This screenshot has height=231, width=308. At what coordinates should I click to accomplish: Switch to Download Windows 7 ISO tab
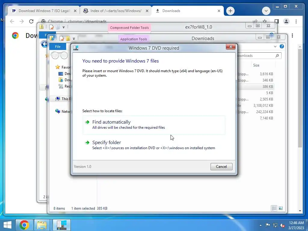(44, 11)
